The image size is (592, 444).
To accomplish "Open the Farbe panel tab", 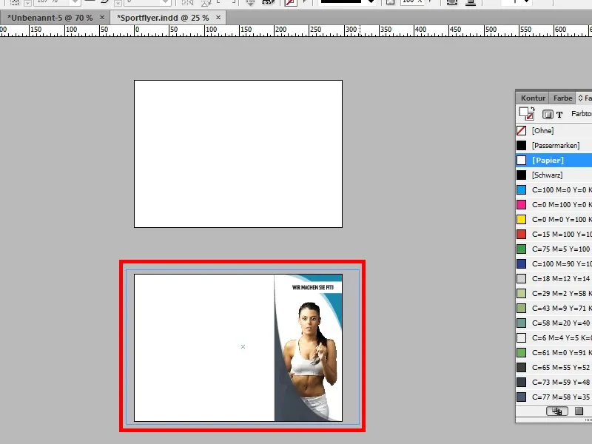I will (562, 98).
